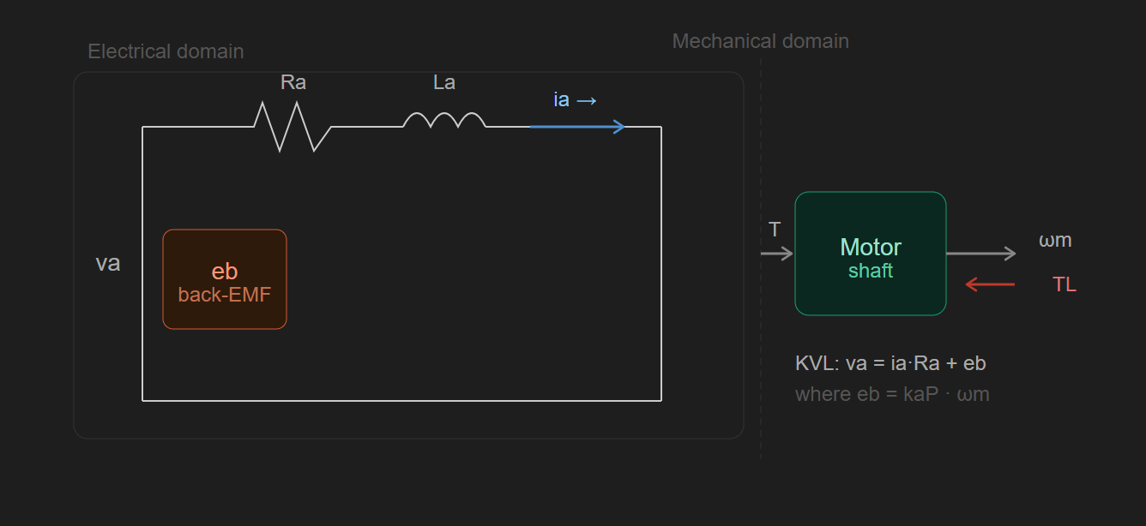Select the green Motor shaft block

[871, 254]
